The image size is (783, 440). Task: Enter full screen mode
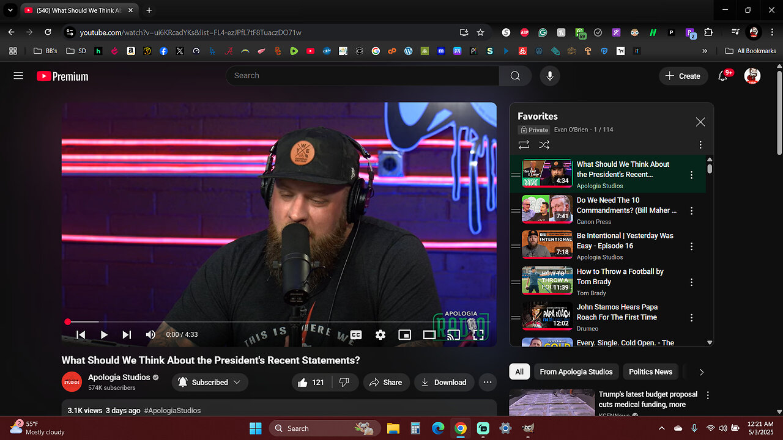[x=478, y=334]
